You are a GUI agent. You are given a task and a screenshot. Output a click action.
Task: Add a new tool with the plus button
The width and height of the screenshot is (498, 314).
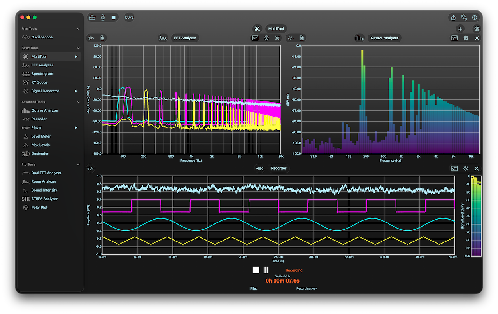460,29
